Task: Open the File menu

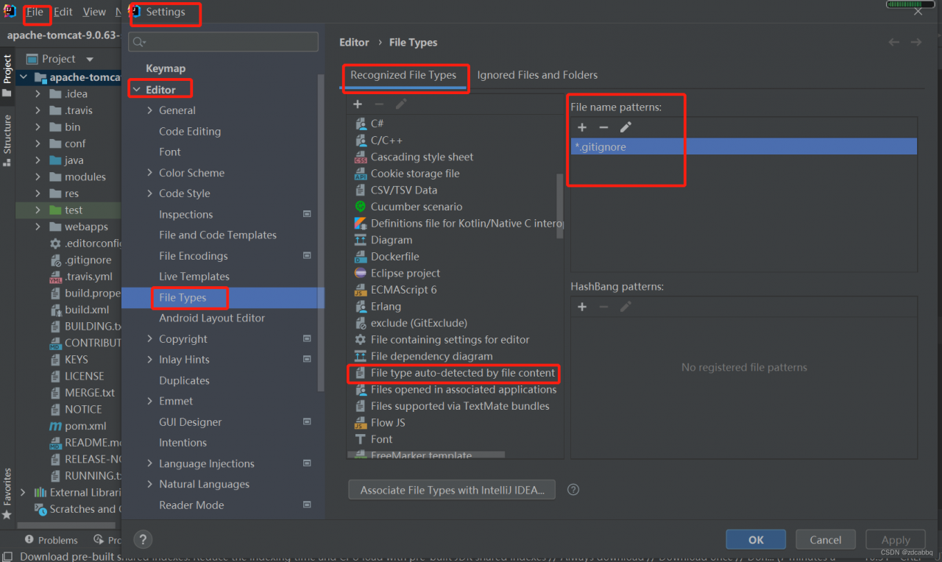Action: tap(35, 12)
